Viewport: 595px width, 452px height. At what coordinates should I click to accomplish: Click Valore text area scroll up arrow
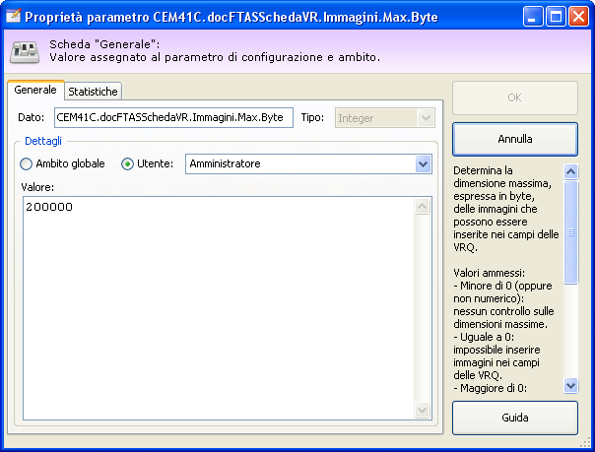coord(424,207)
